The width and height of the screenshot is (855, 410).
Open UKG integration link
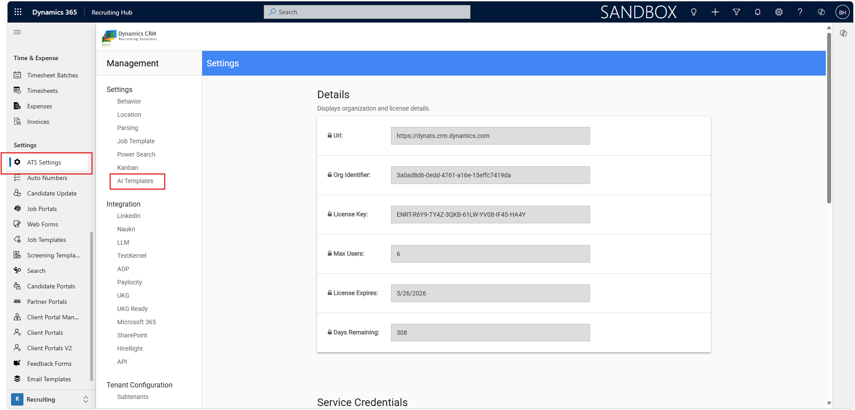pyautogui.click(x=123, y=295)
